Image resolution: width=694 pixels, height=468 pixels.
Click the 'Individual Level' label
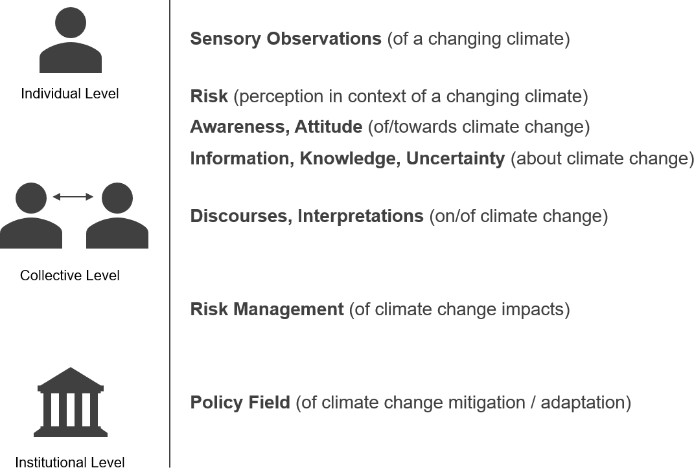point(70,94)
